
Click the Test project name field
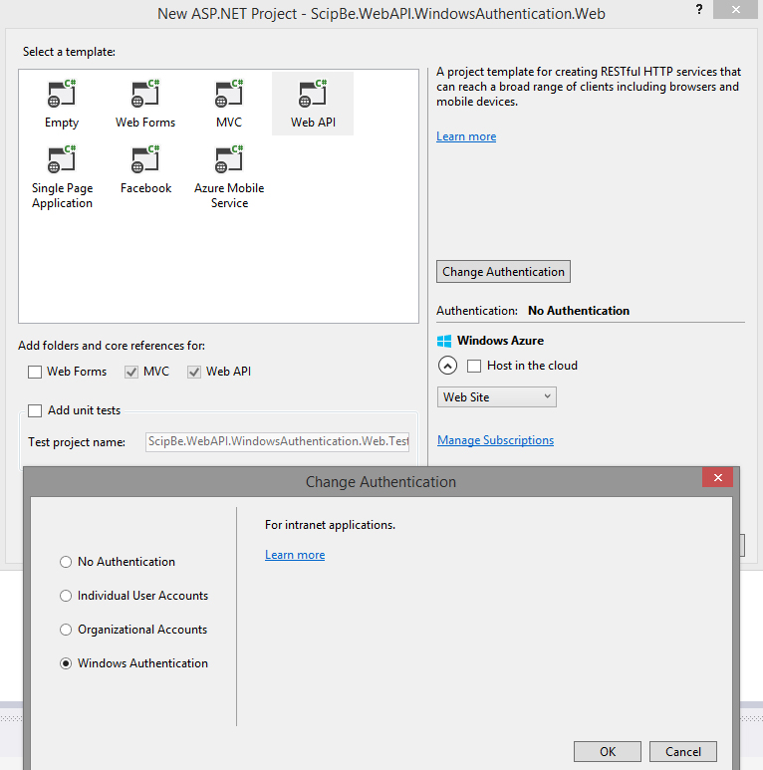click(278, 441)
